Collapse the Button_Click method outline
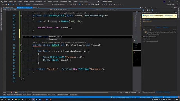The height and width of the screenshot is (101, 180). (x=21, y=15)
